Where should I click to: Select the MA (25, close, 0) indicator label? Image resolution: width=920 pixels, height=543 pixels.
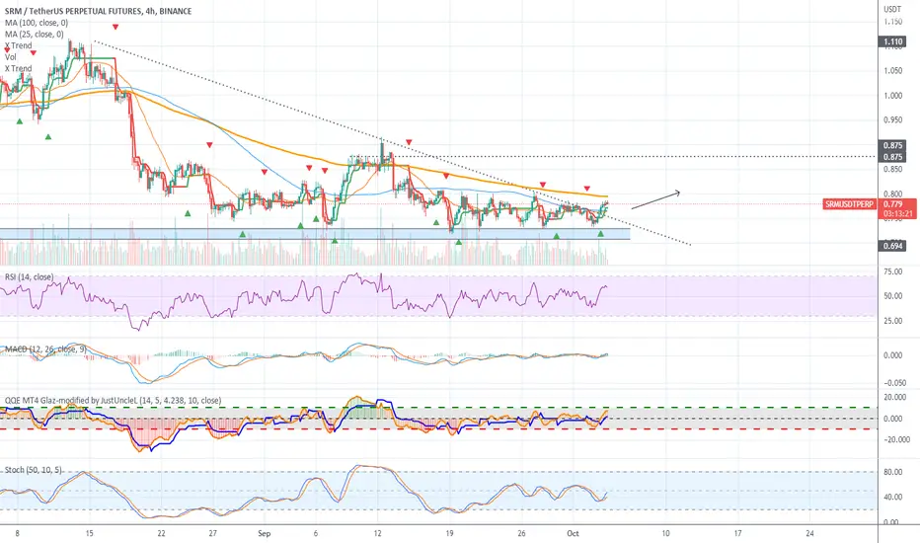(x=34, y=35)
